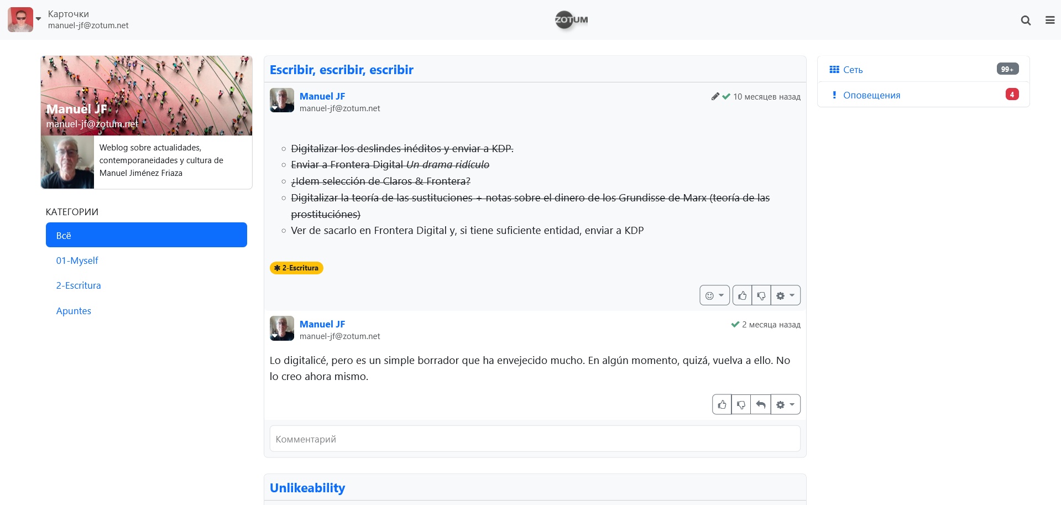This screenshot has width=1061, height=505.
Task: Dislike the comment with thumbs down
Action: [x=741, y=404]
